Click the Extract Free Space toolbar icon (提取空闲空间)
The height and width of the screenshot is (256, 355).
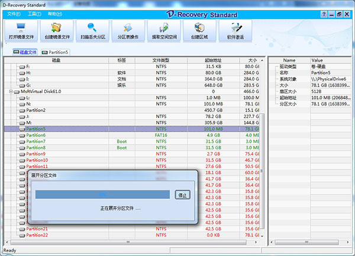tap(164, 31)
